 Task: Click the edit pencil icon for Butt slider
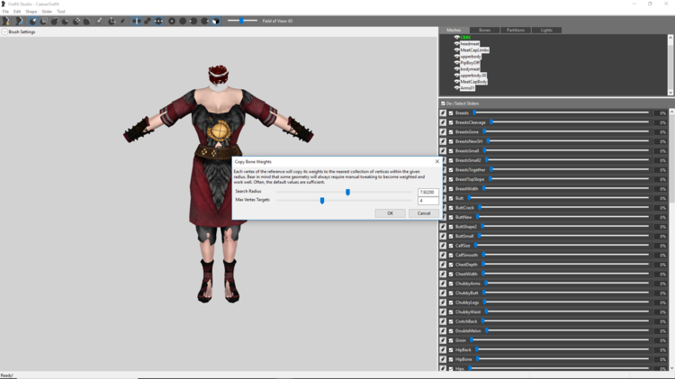point(443,198)
